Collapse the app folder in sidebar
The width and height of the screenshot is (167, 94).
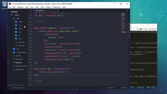14,18
